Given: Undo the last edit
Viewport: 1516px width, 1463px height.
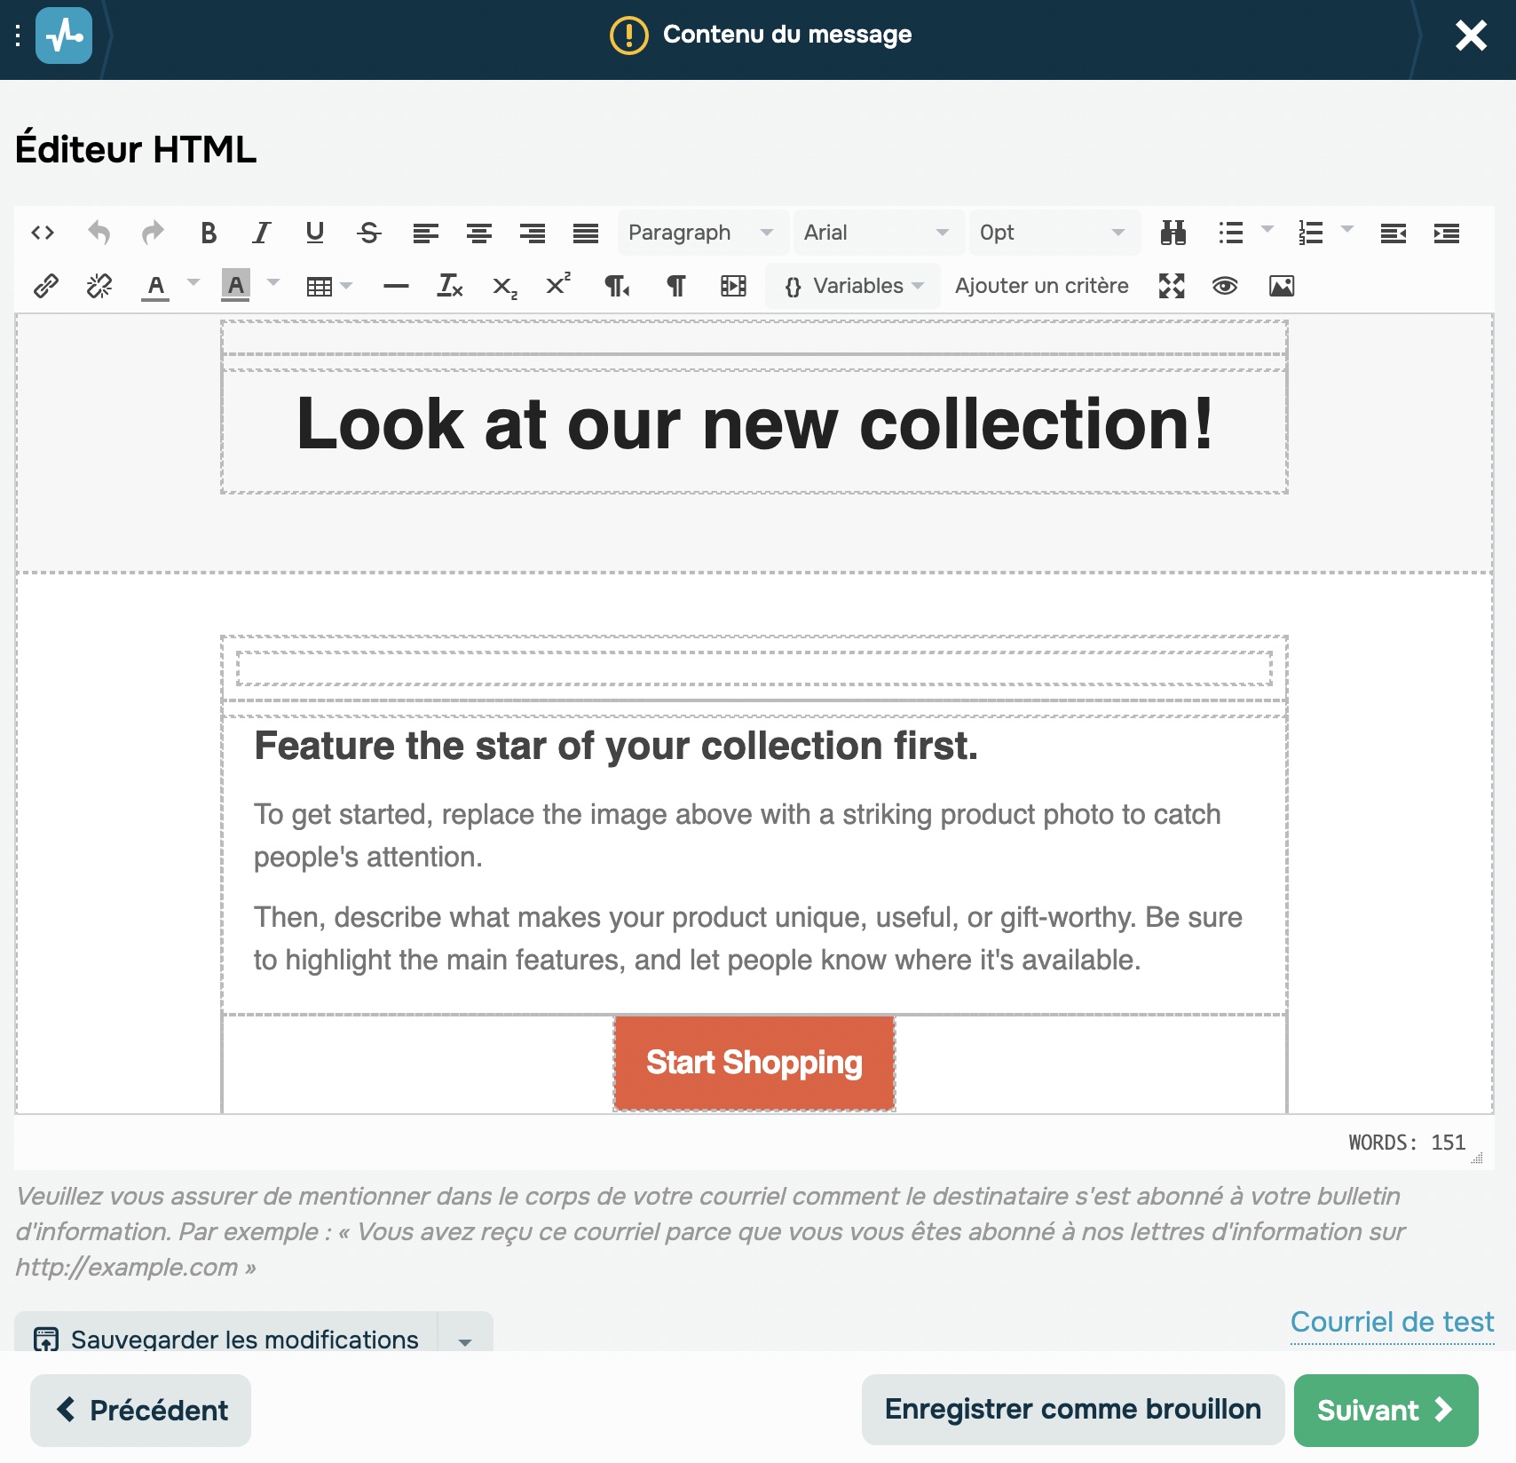Looking at the screenshot, I should point(99,233).
